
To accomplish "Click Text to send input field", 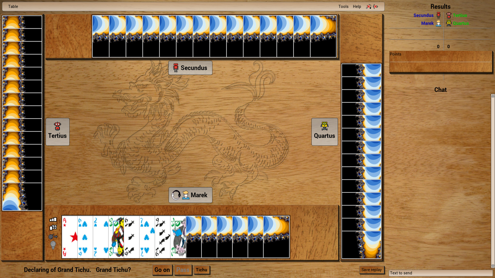I will (441, 273).
